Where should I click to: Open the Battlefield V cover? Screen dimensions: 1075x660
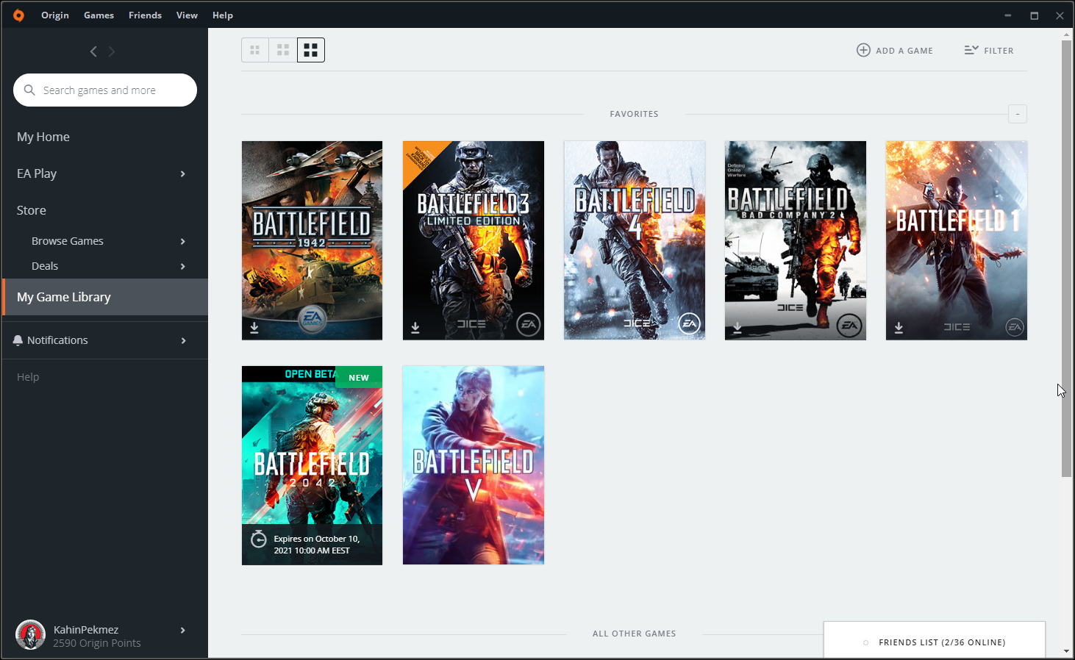point(474,465)
